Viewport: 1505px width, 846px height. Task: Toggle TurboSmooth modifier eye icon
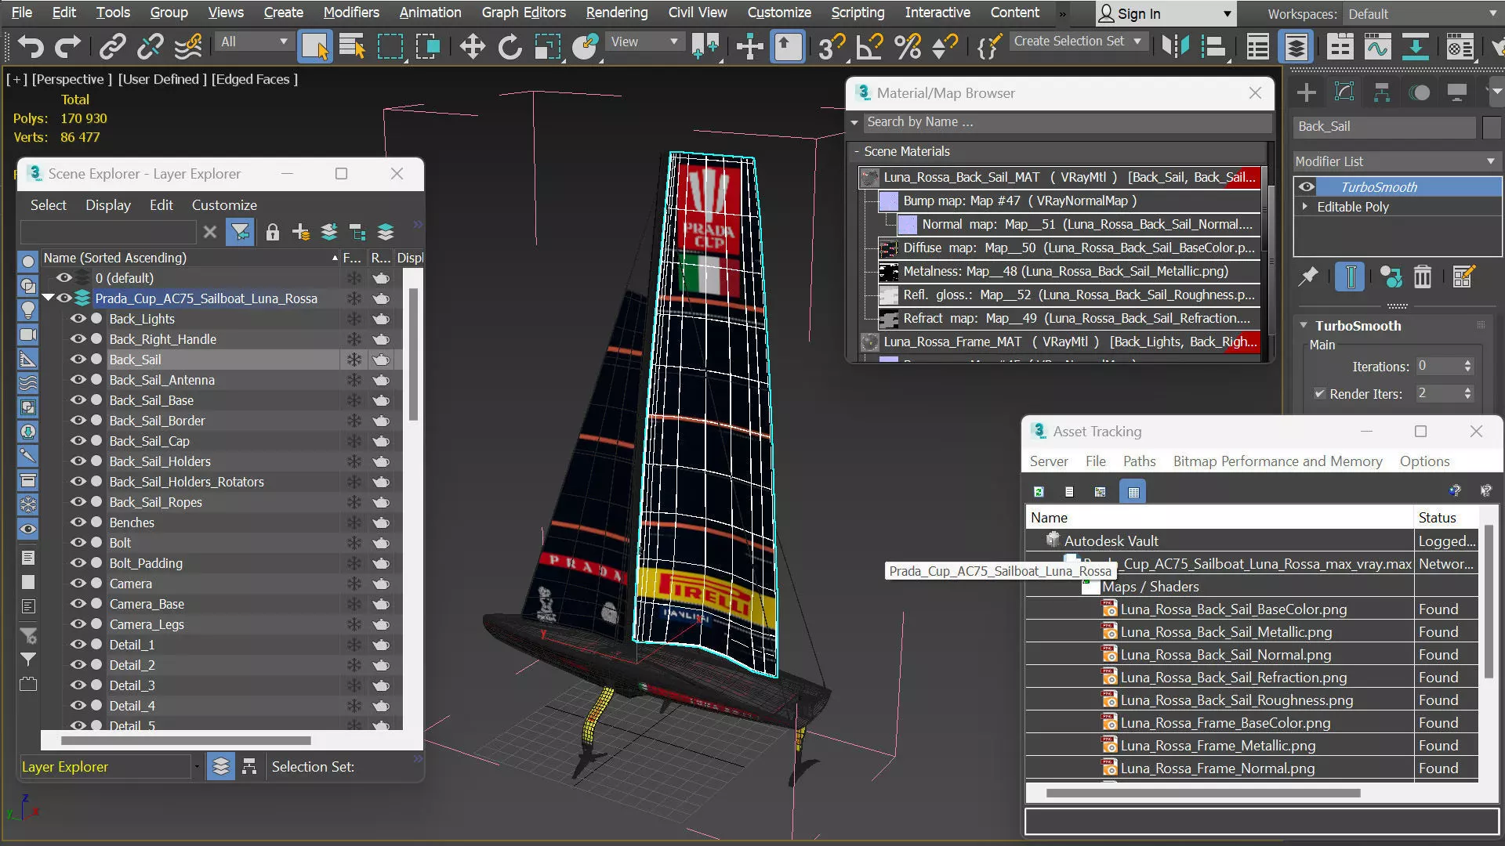1307,186
